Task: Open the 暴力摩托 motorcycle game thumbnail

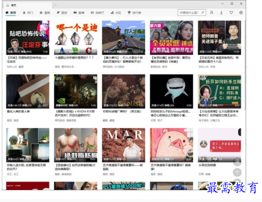Action: [x=124, y=38]
